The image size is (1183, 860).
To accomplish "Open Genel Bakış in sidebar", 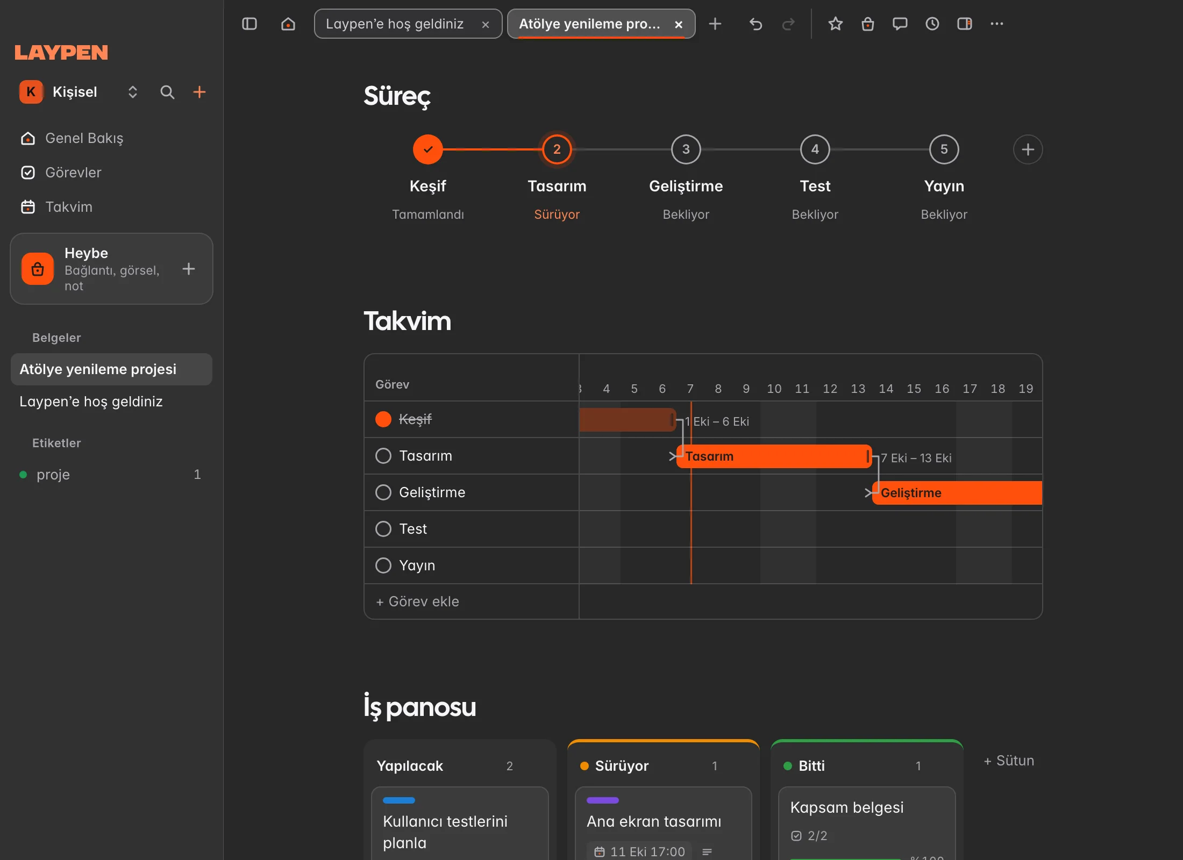I will (x=111, y=138).
